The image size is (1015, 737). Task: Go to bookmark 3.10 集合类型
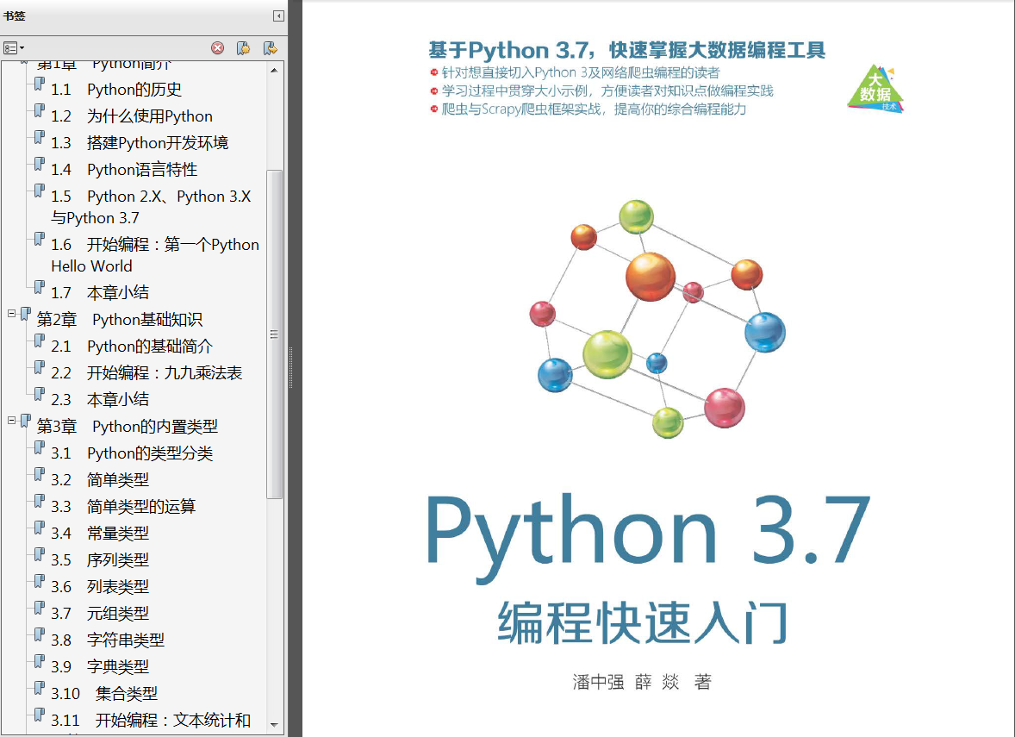[104, 694]
